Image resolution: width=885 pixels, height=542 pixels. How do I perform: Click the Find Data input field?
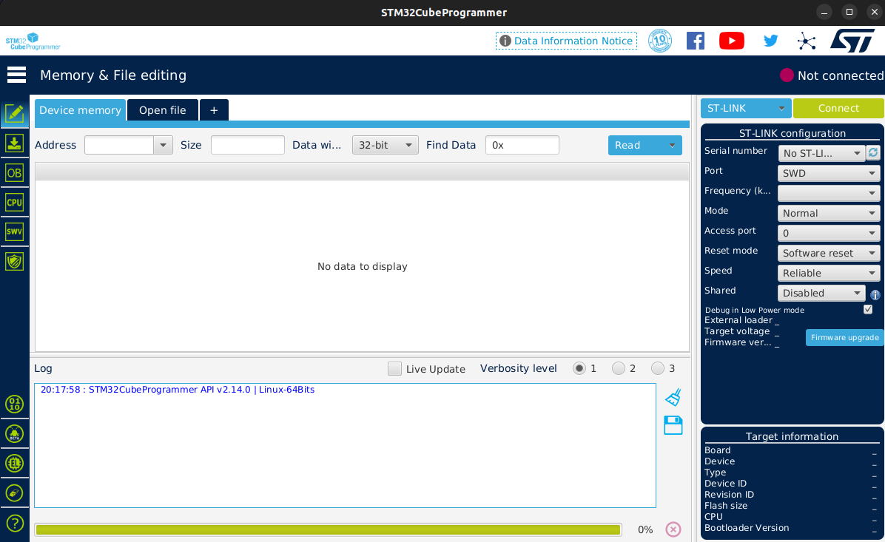pos(522,145)
